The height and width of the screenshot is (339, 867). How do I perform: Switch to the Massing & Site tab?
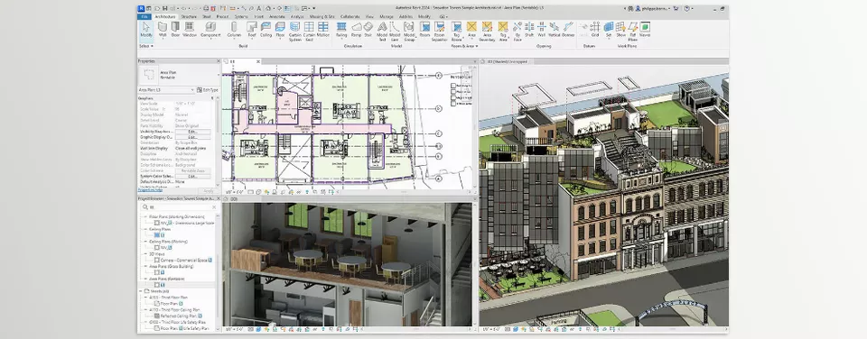322,16
